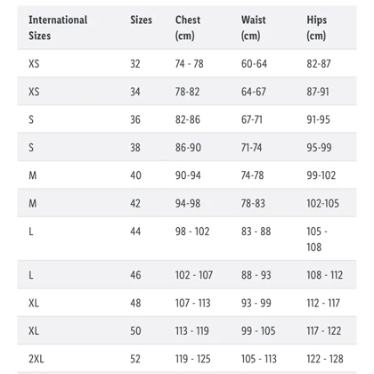
Task: Click the Chest (cm) column header
Action: point(188,28)
